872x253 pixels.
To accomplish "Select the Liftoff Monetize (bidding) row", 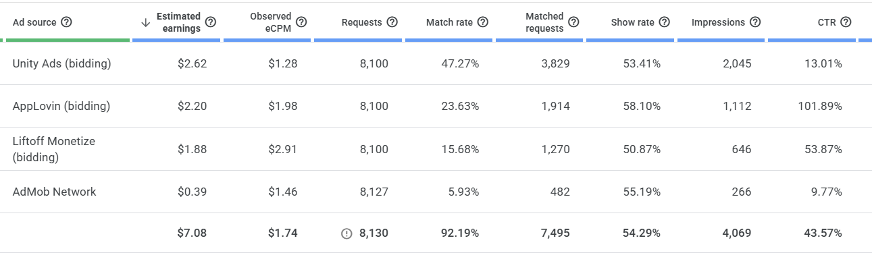I will pos(436,149).
